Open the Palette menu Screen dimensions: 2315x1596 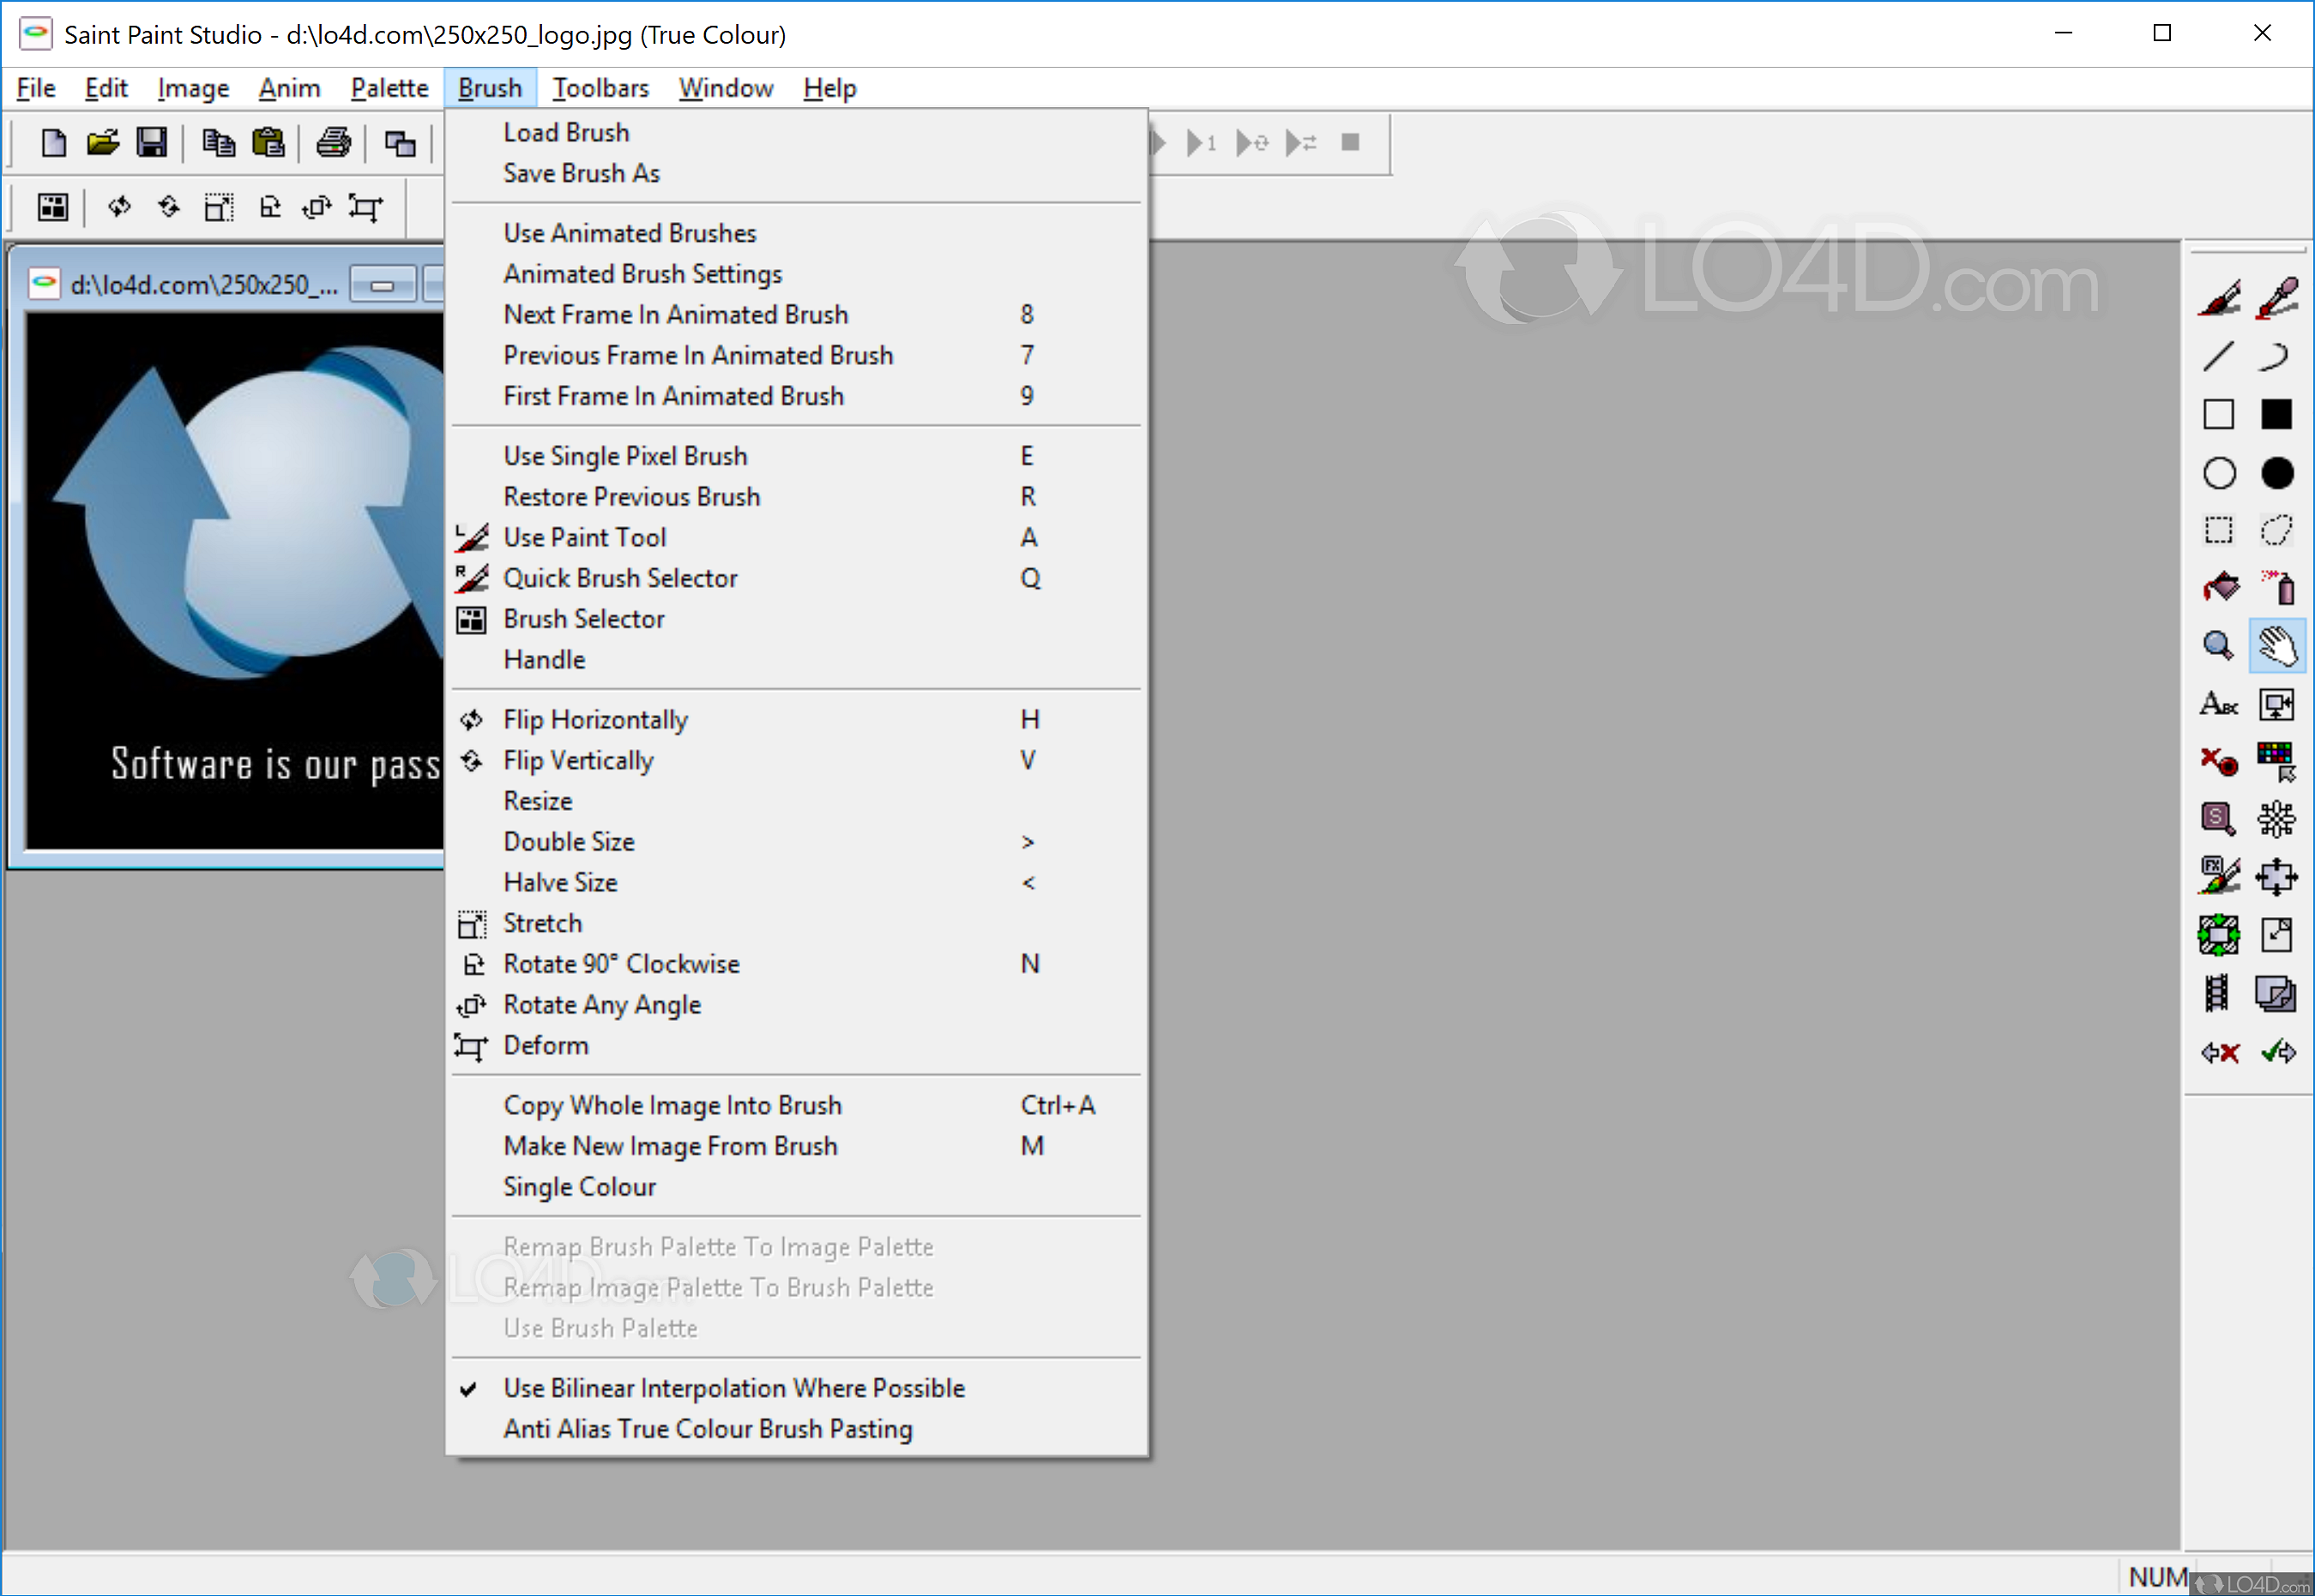[389, 88]
